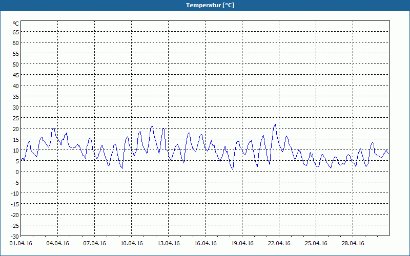
Task: Click the -15 y-axis label
Action: point(15,204)
